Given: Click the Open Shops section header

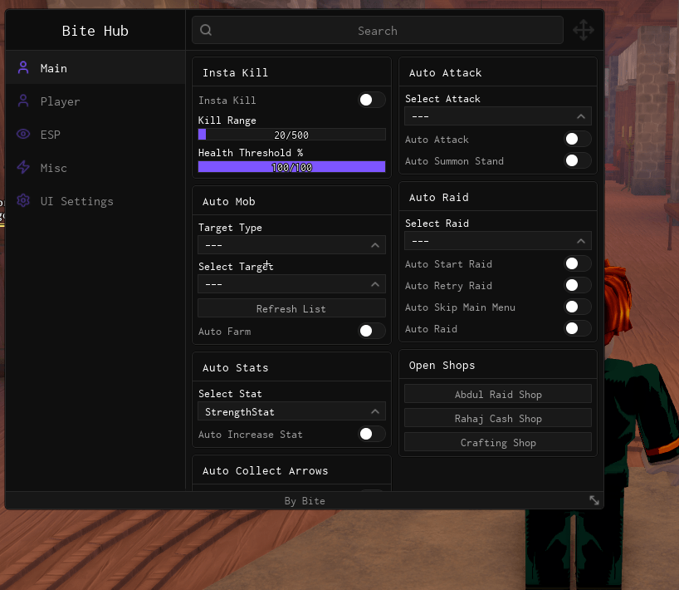Looking at the screenshot, I should [442, 365].
